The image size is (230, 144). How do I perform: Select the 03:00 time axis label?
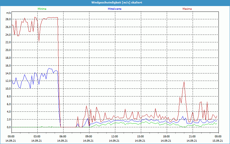click(37, 136)
